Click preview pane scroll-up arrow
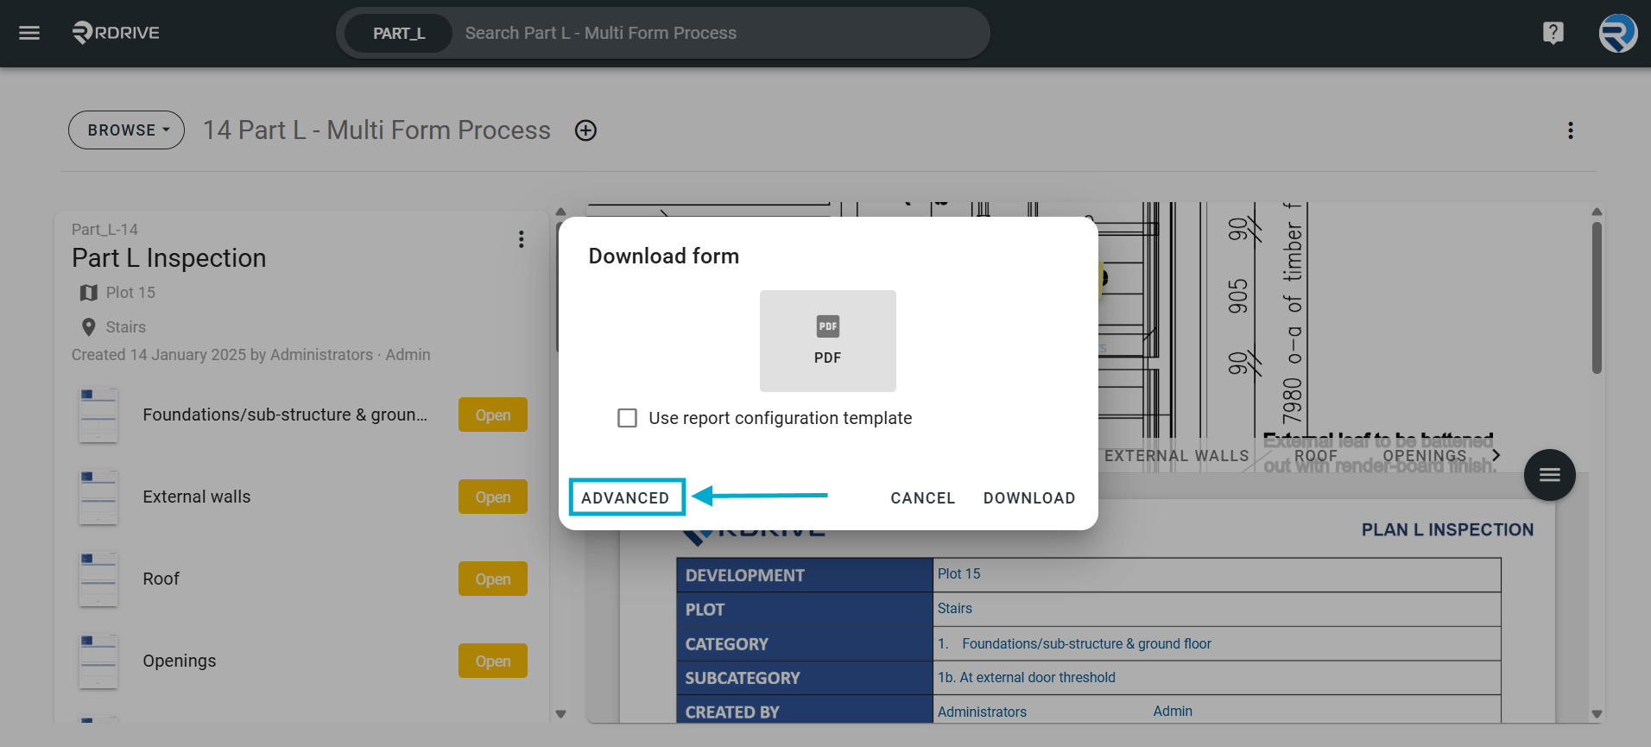1651x747 pixels. [1597, 212]
